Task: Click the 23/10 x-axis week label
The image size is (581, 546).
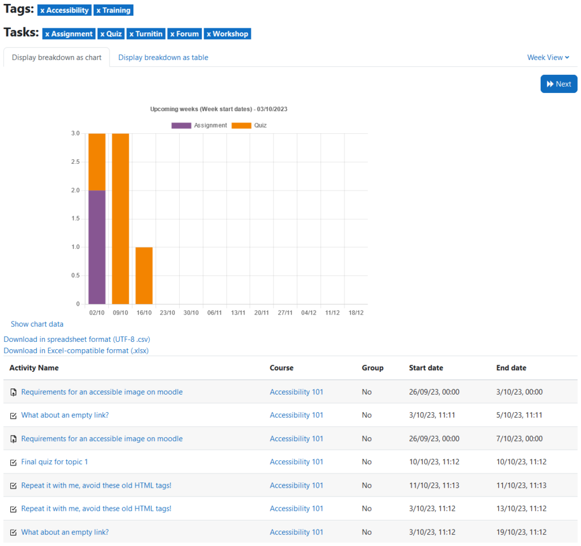Action: (167, 313)
